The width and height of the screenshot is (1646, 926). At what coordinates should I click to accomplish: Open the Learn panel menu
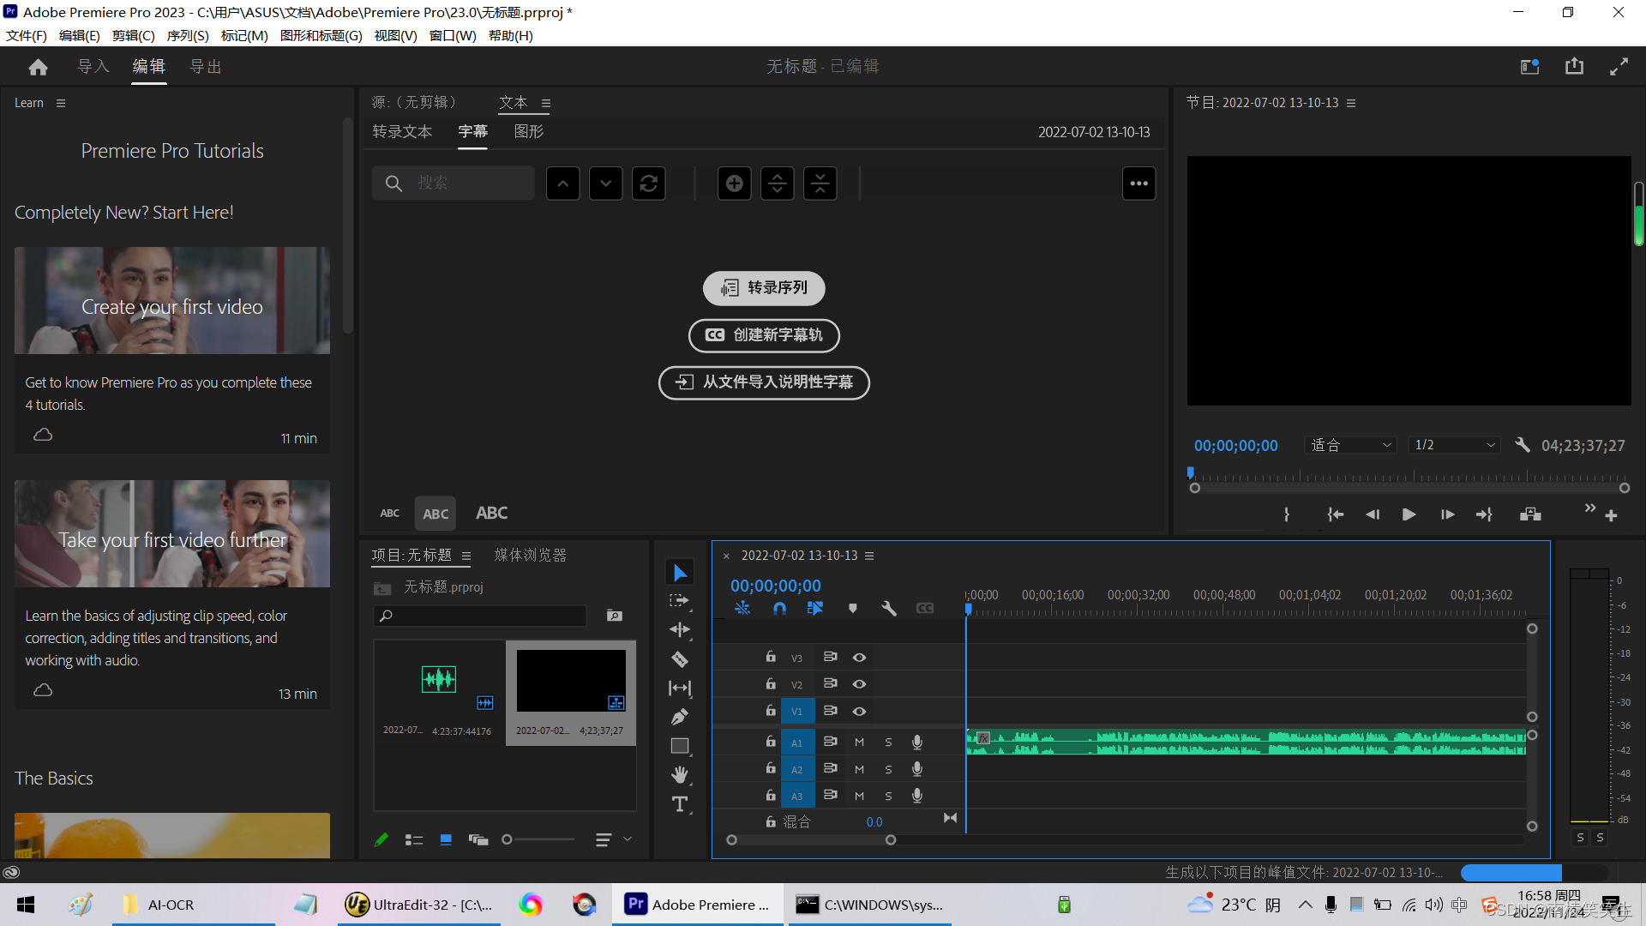pyautogui.click(x=60, y=103)
